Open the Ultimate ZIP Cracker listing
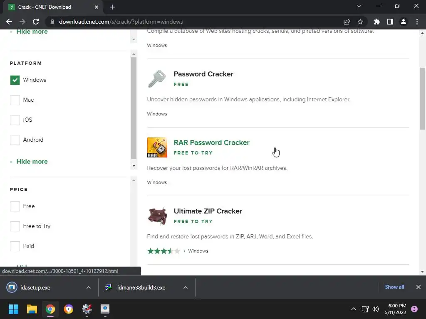 tap(208, 211)
